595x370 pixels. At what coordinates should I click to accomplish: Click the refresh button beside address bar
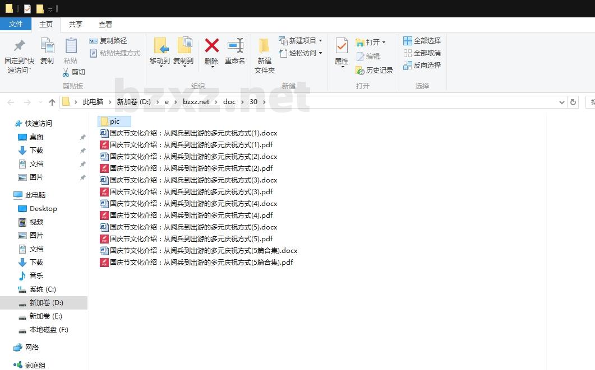coord(573,102)
